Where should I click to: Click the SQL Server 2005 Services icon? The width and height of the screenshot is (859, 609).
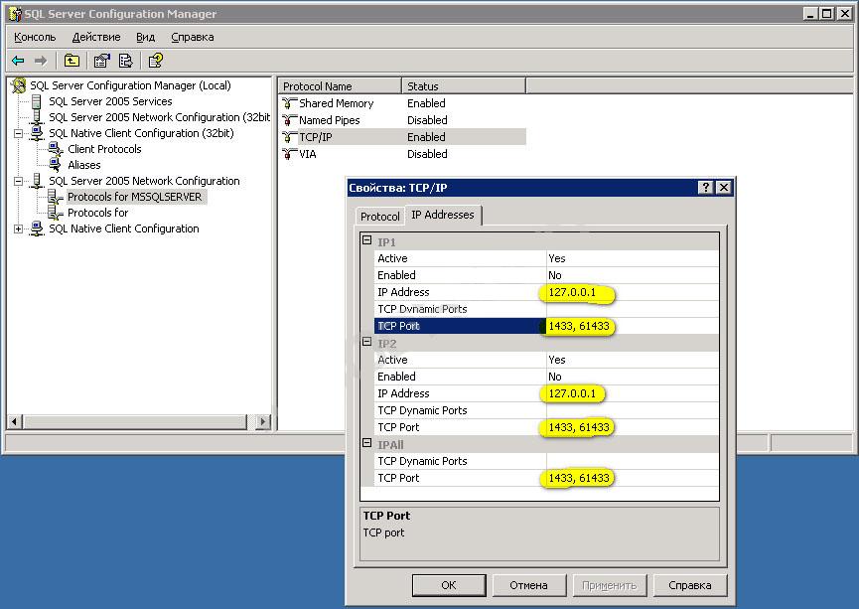(37, 101)
